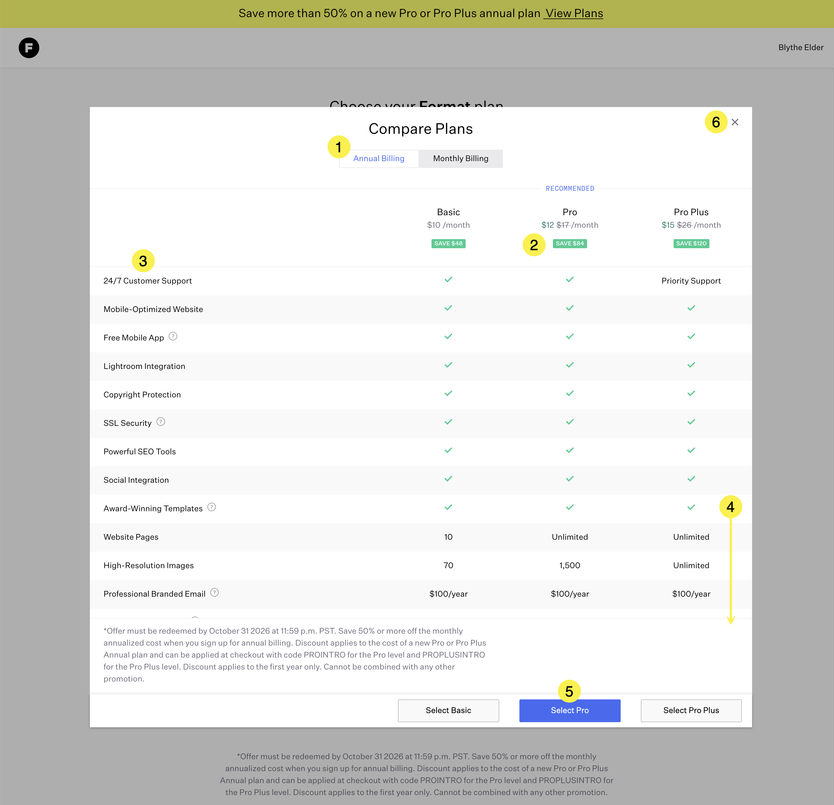Click the RECOMMENDED label above Pro
This screenshot has width=834, height=805.
click(x=570, y=189)
